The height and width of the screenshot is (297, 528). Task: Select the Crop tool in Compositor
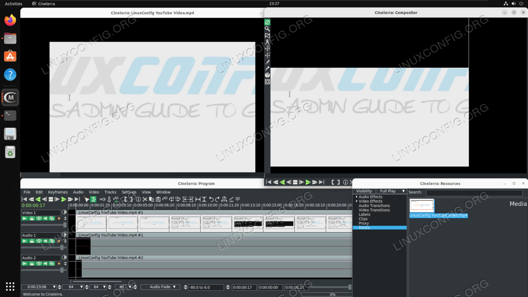(x=267, y=62)
